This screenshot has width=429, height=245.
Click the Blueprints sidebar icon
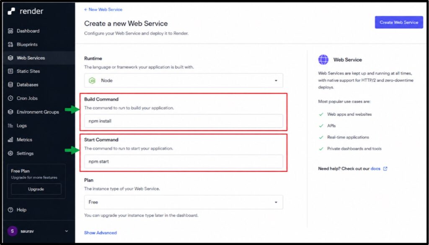[10, 44]
